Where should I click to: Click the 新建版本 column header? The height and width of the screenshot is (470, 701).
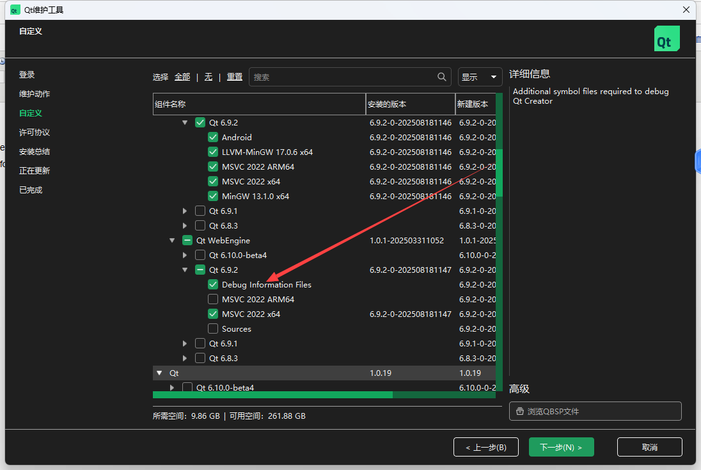[x=476, y=104]
